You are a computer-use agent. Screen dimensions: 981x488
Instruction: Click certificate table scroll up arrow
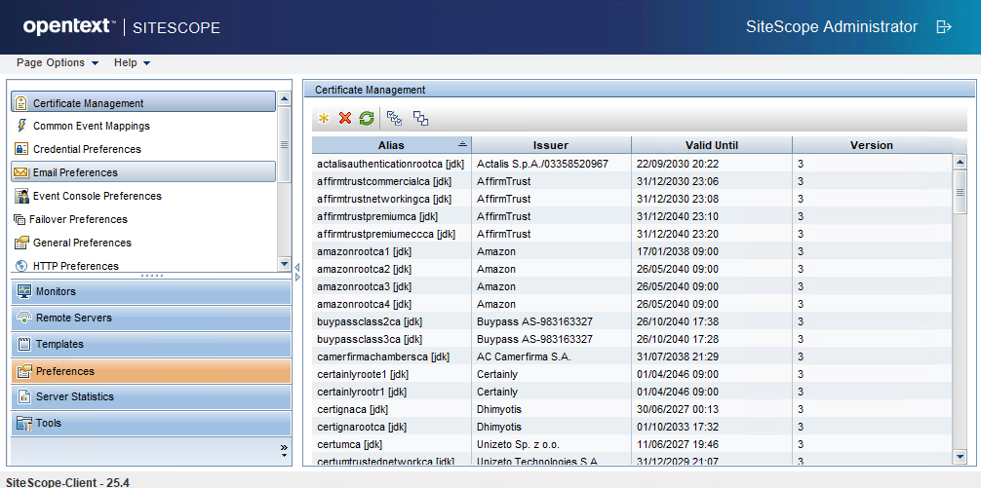(x=961, y=162)
